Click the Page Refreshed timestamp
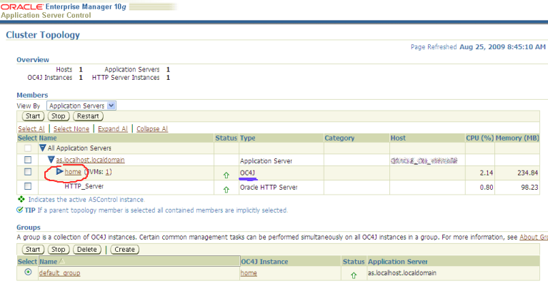The width and height of the screenshot is (548, 286). coord(478,47)
